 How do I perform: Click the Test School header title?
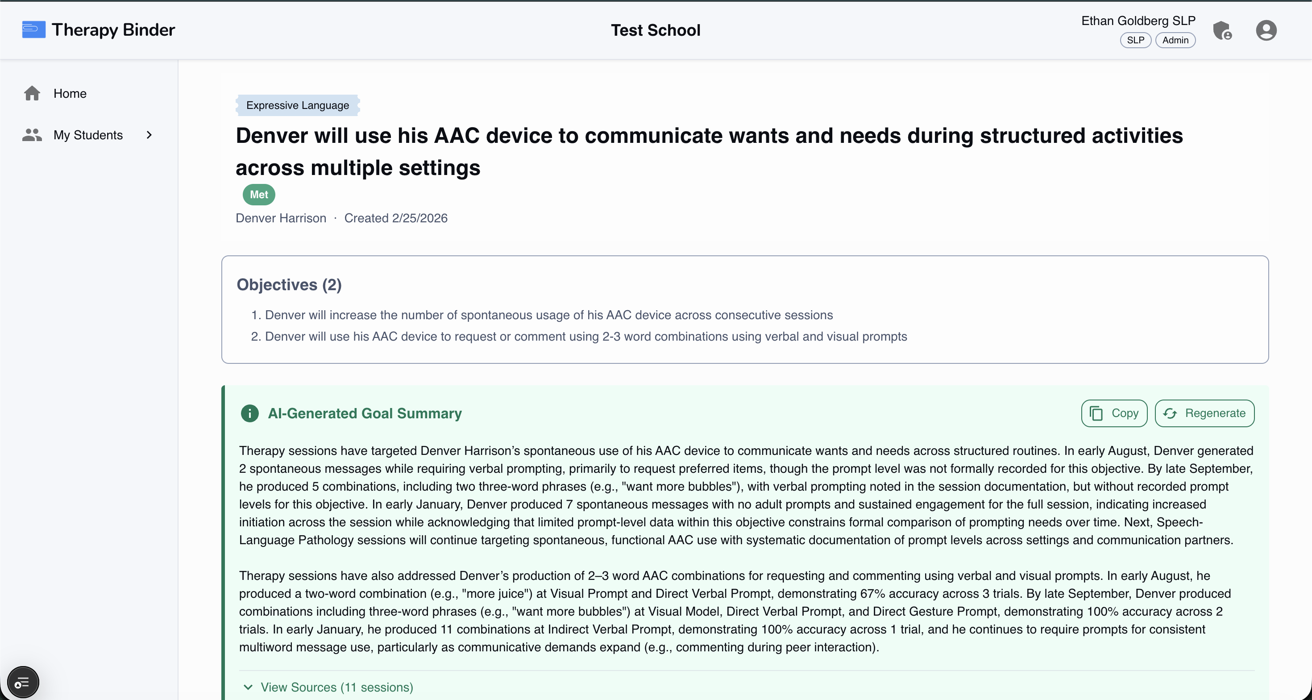pyautogui.click(x=656, y=30)
